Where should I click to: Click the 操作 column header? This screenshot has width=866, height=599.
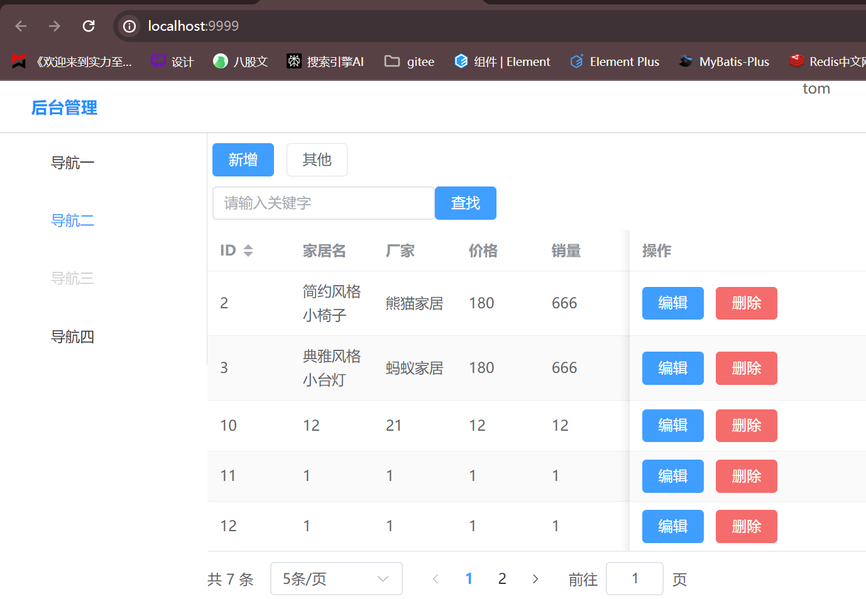coord(657,251)
